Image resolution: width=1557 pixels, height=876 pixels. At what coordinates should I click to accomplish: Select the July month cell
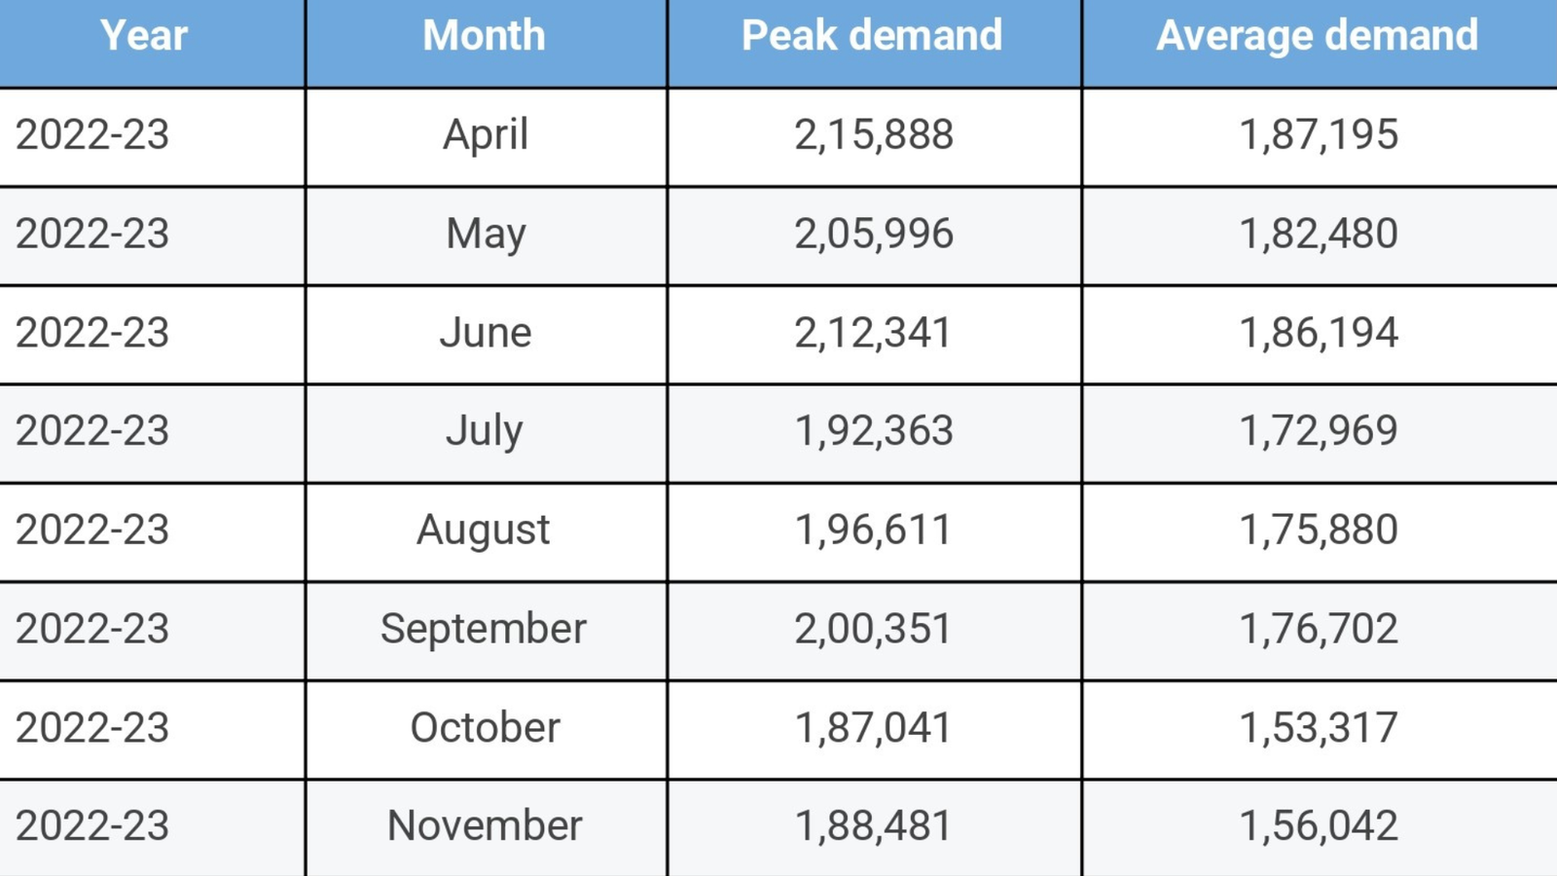[x=485, y=431]
